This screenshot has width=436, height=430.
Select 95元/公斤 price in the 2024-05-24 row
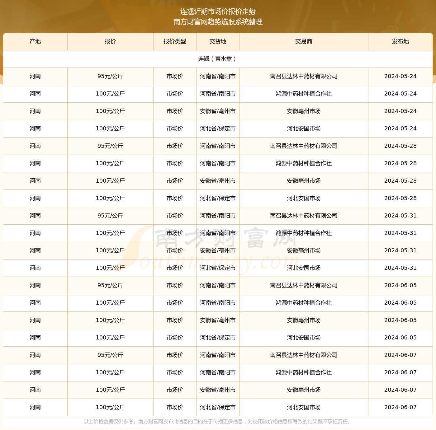coord(110,76)
